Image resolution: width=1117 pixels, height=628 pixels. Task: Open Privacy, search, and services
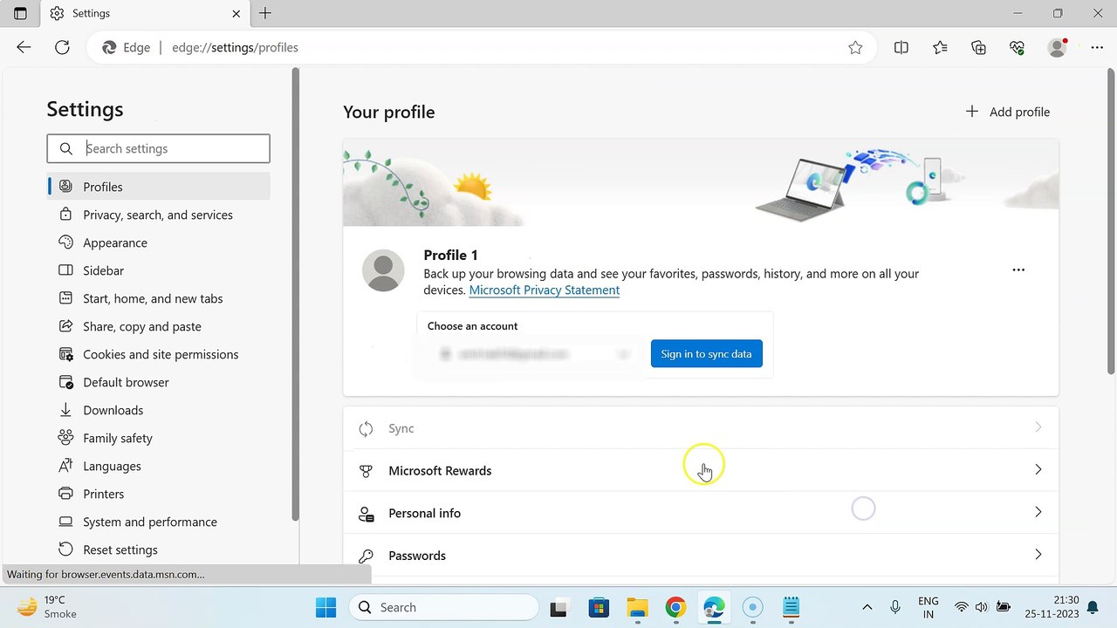159,215
